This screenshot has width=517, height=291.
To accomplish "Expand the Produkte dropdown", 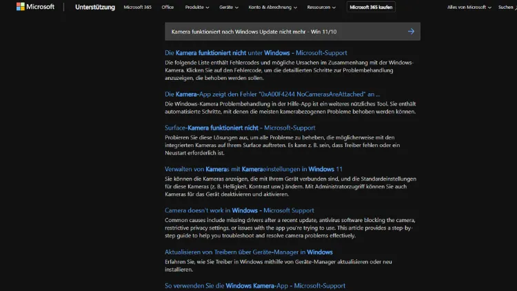I will [x=197, y=7].
